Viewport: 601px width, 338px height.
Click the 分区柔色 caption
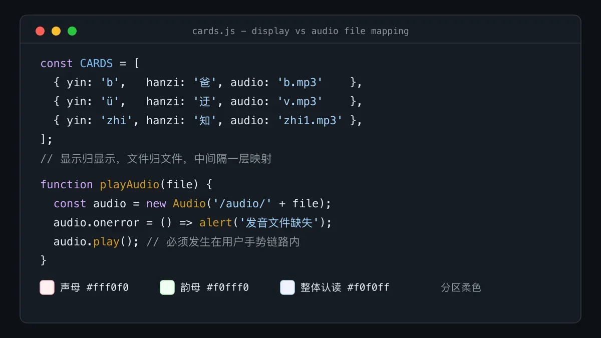point(461,288)
